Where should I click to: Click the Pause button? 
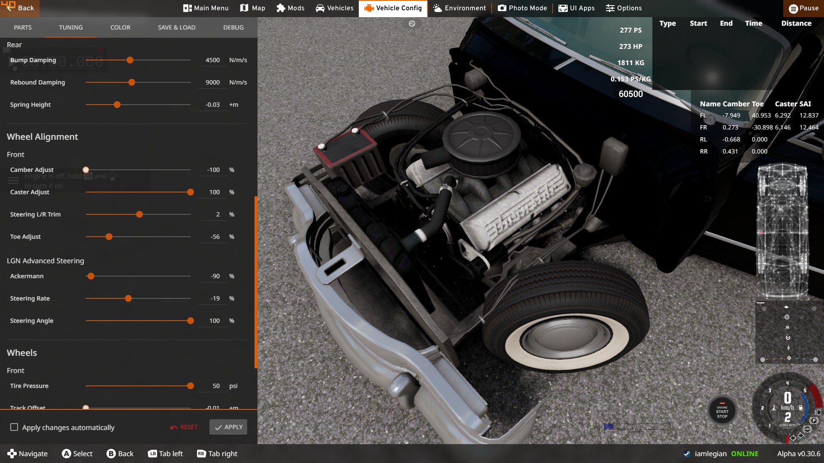click(x=803, y=8)
